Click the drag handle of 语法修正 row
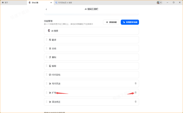Image resolution: width=183 pixels, height=113 pixels. click(x=47, y=102)
